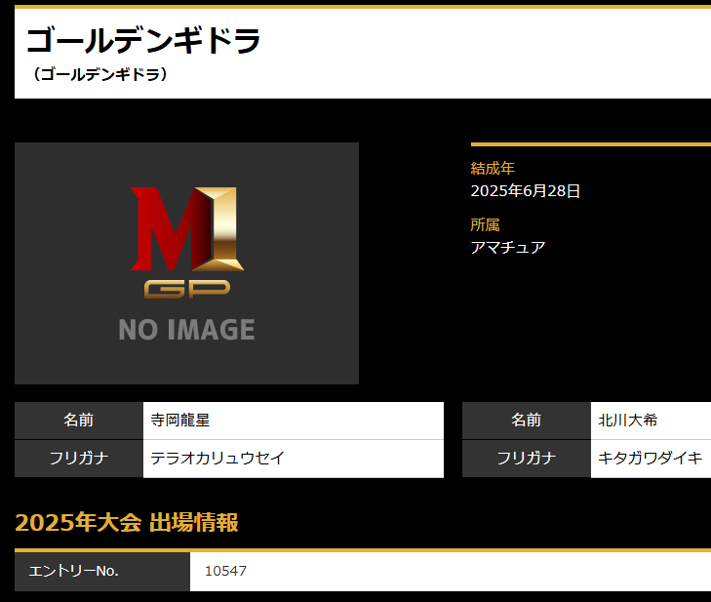Select the date 2025年6月28日
The width and height of the screenshot is (711, 602).
pos(525,191)
